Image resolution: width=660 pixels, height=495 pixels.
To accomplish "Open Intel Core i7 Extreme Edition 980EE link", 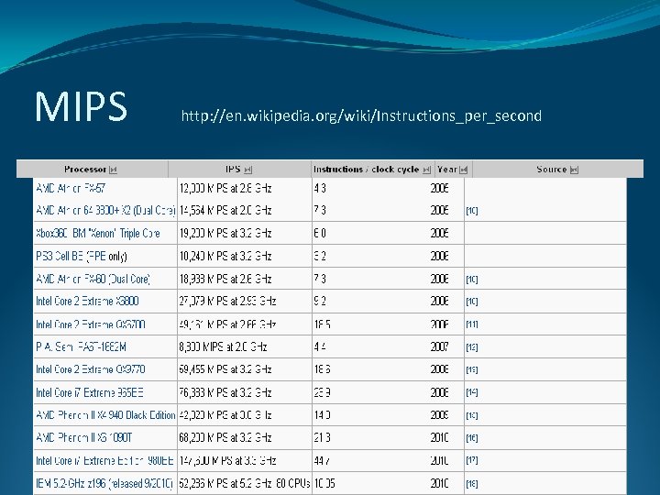I will pos(104,460).
